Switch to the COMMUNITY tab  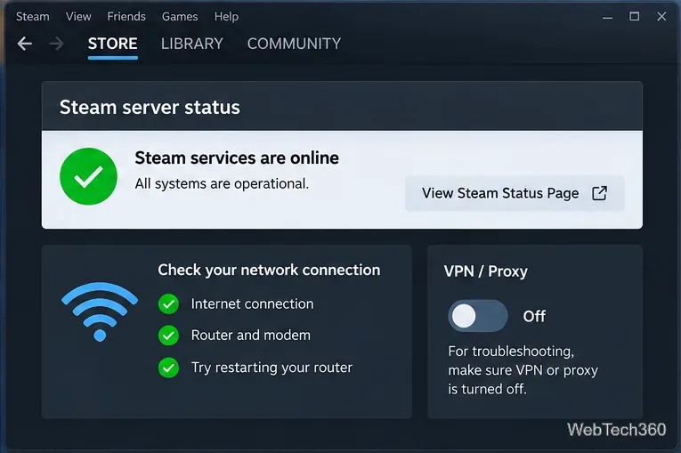tap(294, 44)
